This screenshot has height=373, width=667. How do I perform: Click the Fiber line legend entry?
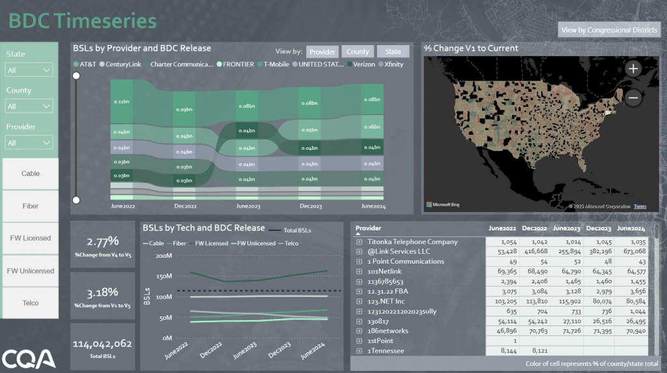pos(177,243)
